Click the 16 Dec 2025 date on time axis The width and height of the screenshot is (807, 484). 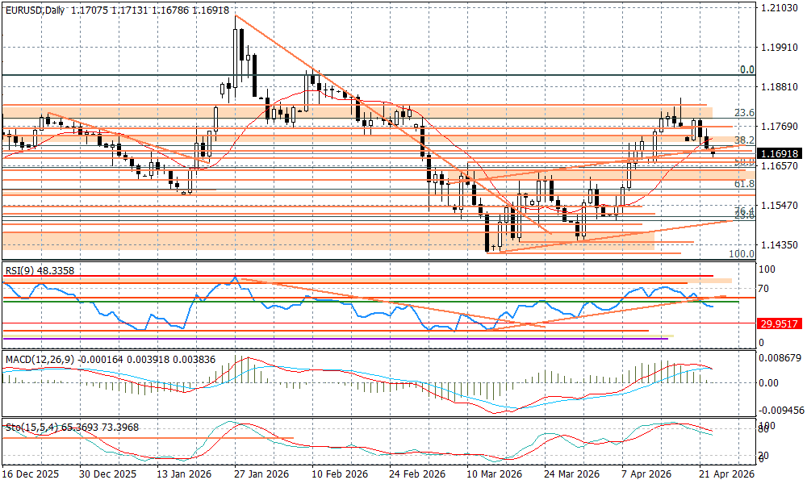tap(31, 474)
